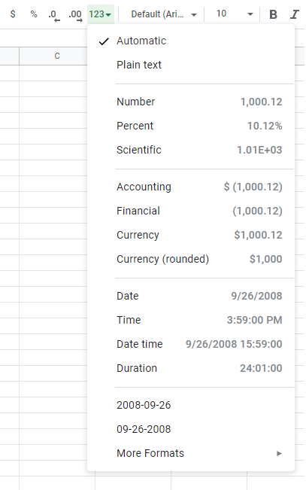The width and height of the screenshot is (306, 490).
Task: Click the decrease decimal places icon
Action: [53, 15]
